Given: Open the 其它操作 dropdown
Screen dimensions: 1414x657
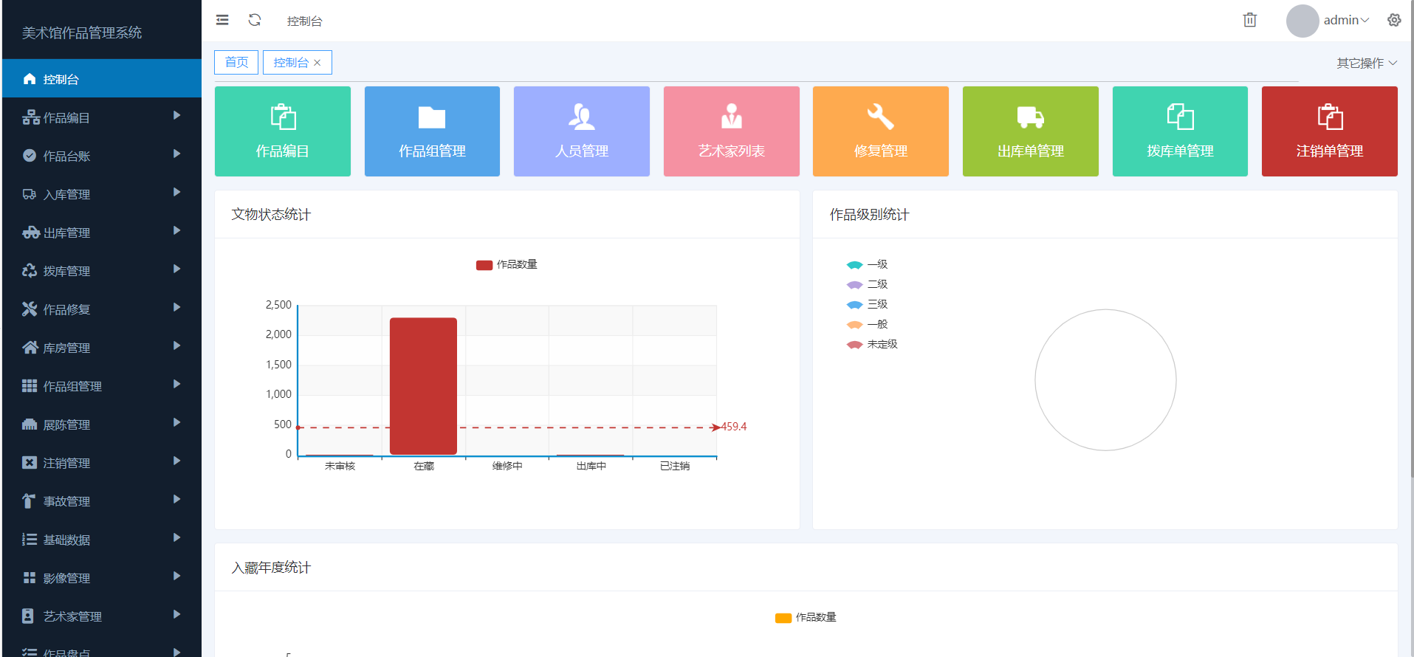Looking at the screenshot, I should point(1367,63).
